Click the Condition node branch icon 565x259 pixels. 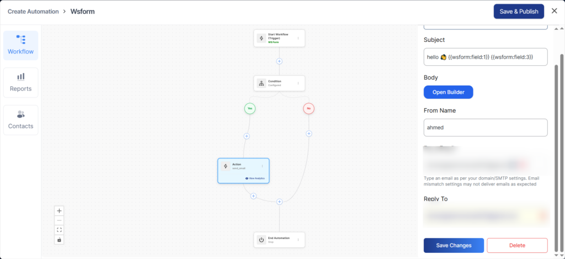coord(262,83)
